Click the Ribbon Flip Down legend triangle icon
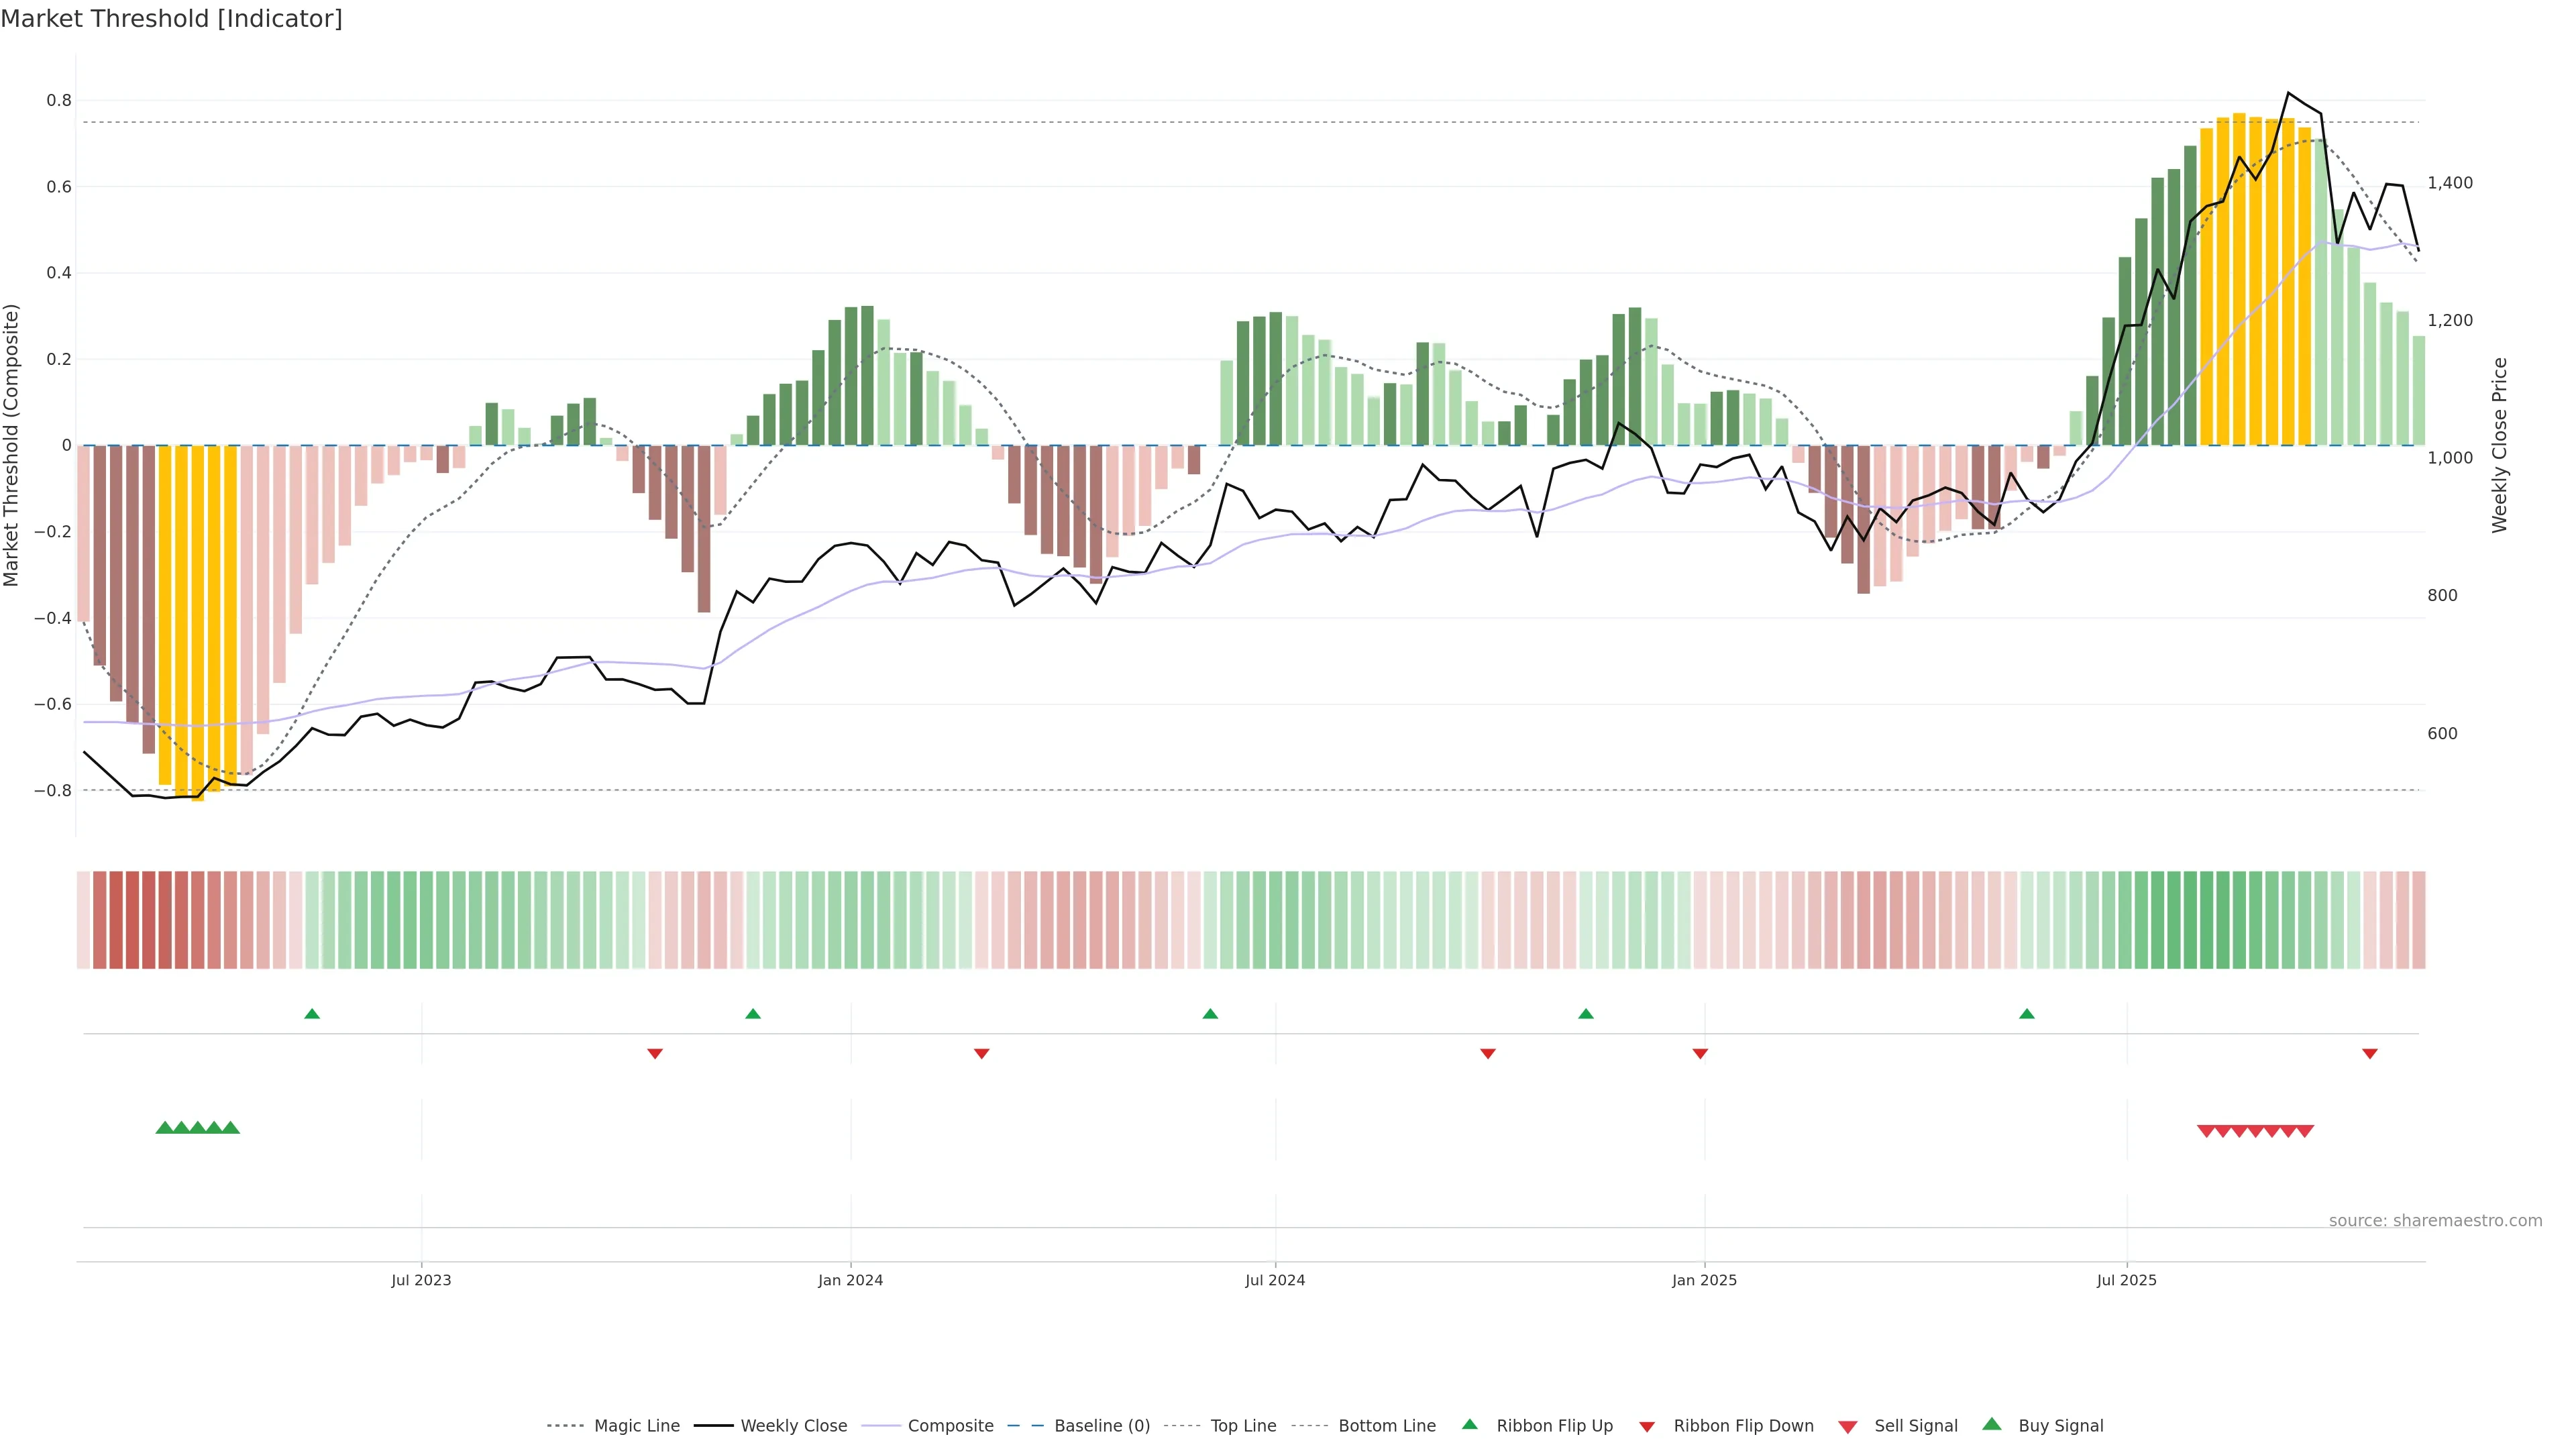 point(1646,1427)
